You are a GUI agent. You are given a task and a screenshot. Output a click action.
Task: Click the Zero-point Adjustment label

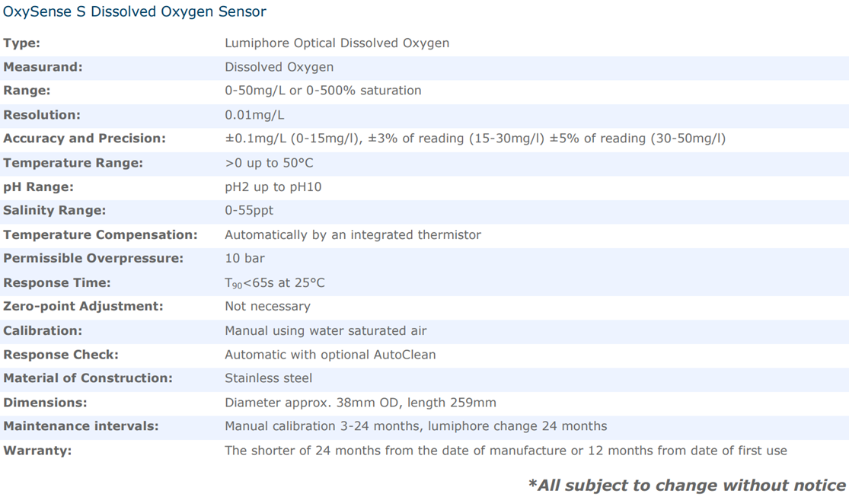(83, 307)
